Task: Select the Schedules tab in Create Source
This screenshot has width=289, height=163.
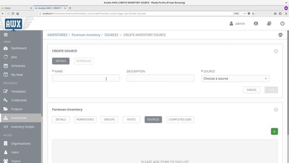Action: (x=84, y=61)
